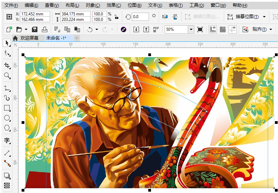
Task: Select the Text tool (字)
Action: coord(7,141)
